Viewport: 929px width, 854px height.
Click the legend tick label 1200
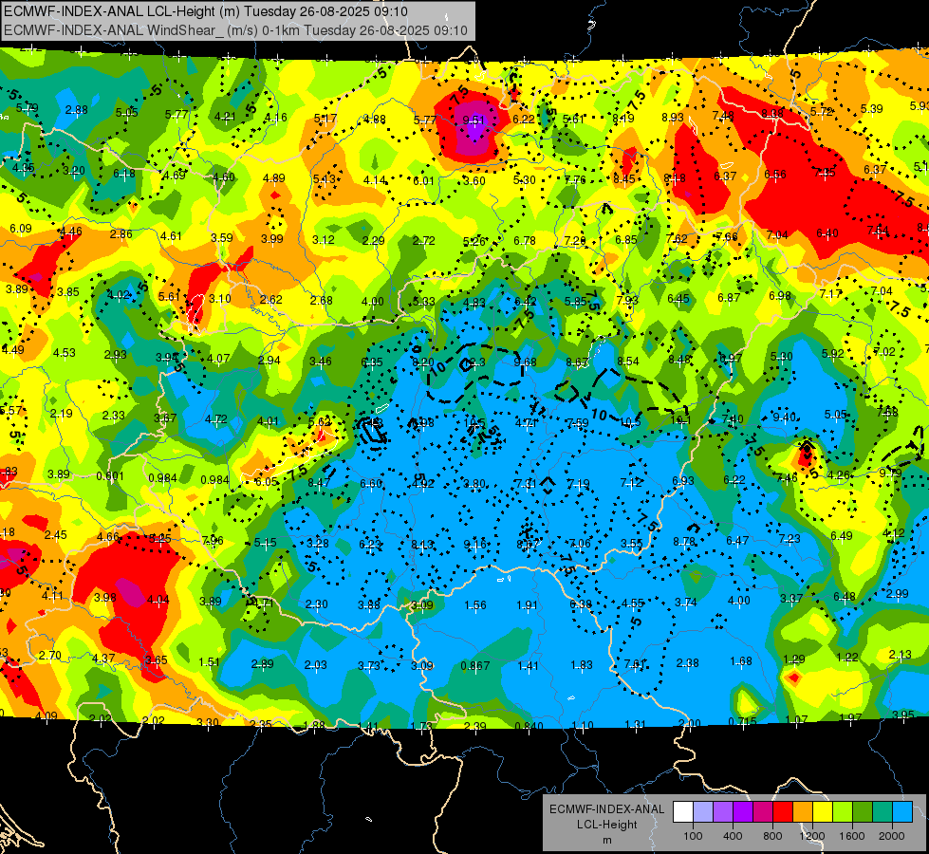coord(811,836)
